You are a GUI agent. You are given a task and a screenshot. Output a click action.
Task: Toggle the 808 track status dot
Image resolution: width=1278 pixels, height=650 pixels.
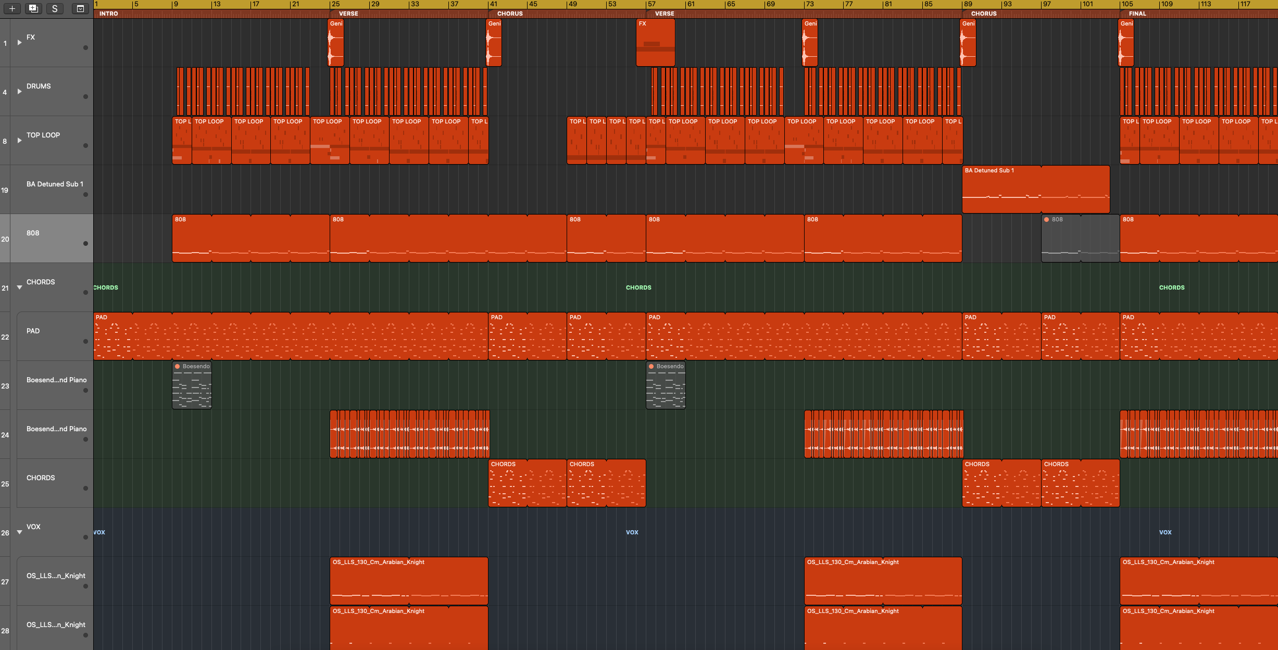pos(85,243)
